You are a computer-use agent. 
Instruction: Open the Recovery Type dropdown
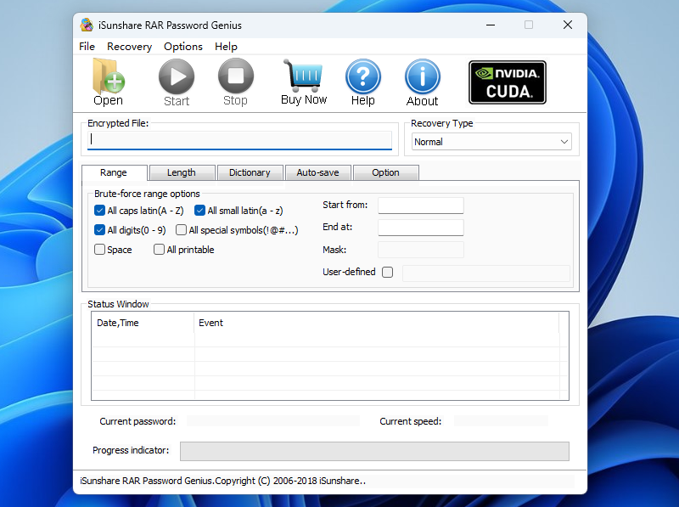click(565, 142)
